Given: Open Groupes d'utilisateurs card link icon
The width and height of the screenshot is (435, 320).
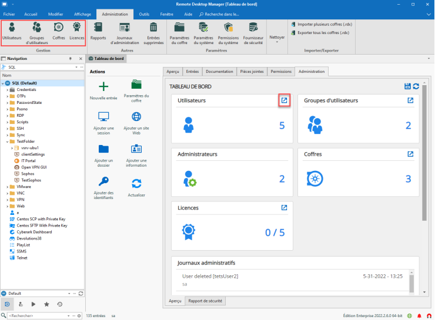Looking at the screenshot, I should coord(410,100).
